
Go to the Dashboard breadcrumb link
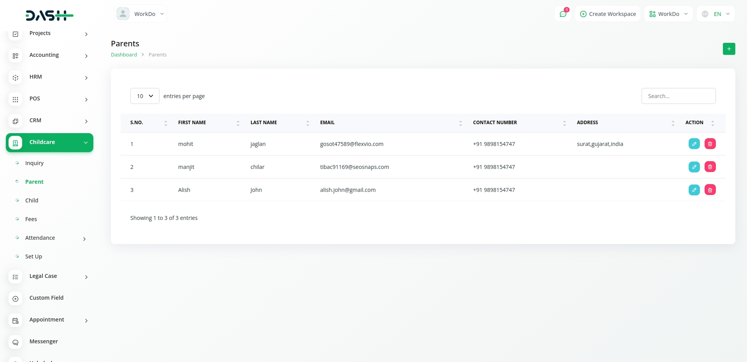124,55
